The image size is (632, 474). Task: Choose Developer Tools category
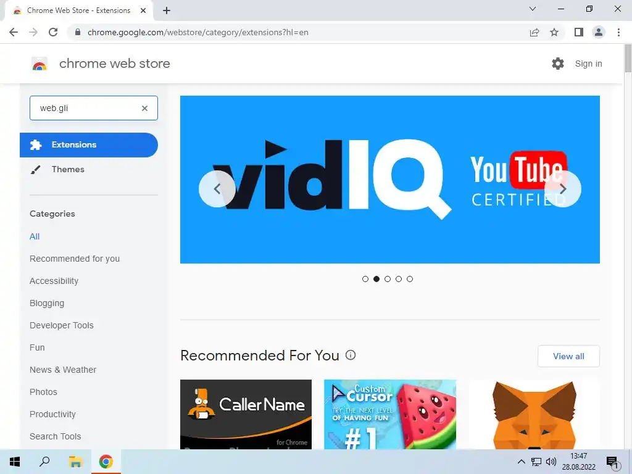click(x=61, y=325)
